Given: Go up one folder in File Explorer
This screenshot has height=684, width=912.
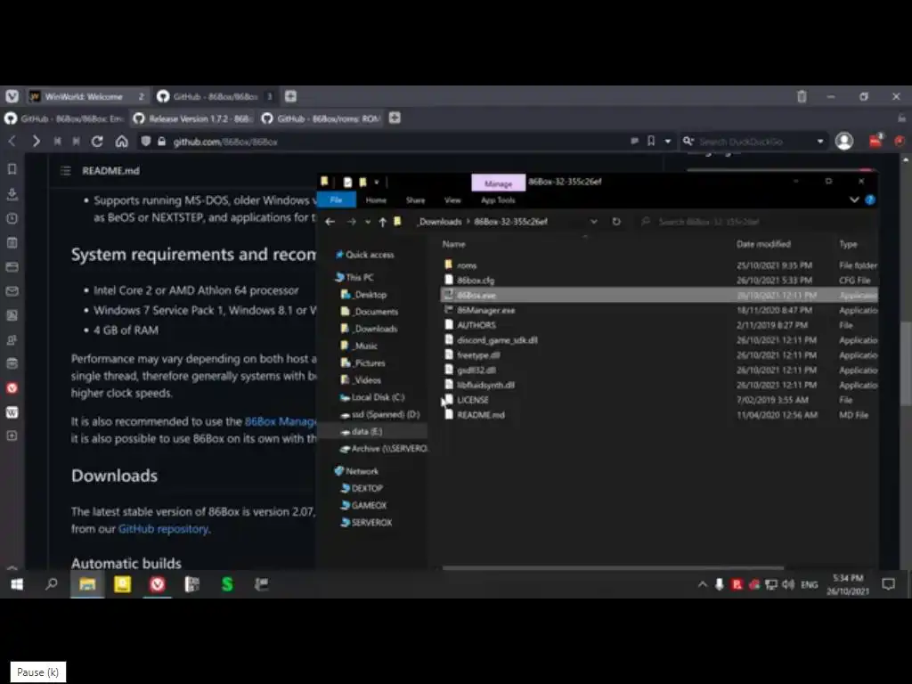Looking at the screenshot, I should tap(382, 222).
